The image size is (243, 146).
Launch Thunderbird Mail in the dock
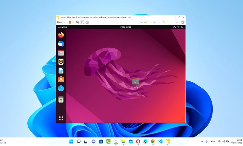[61, 44]
